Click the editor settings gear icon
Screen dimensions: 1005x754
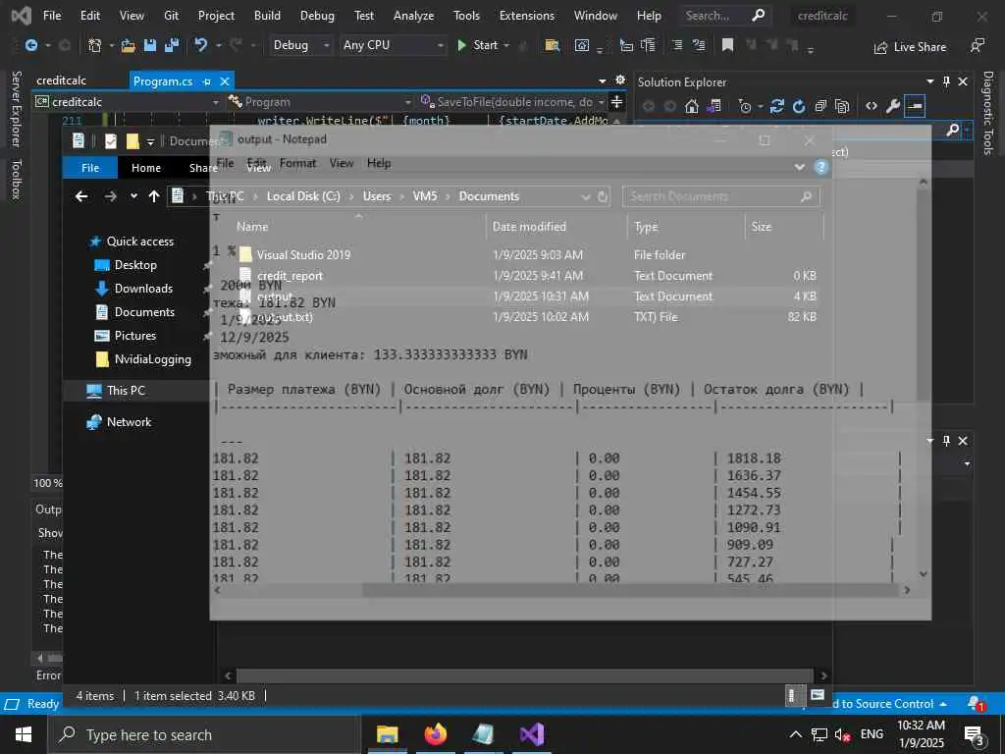[620, 80]
